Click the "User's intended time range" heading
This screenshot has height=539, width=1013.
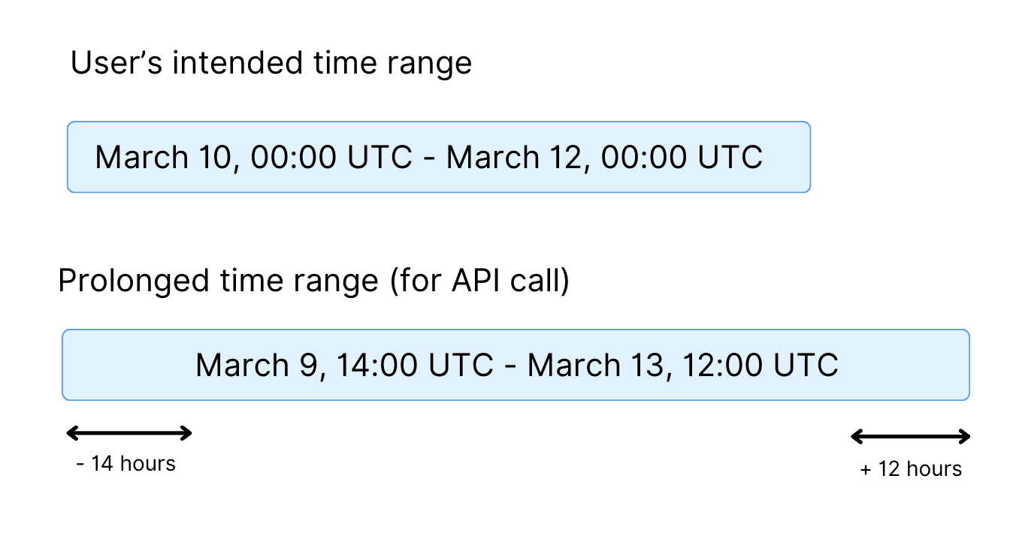point(271,62)
